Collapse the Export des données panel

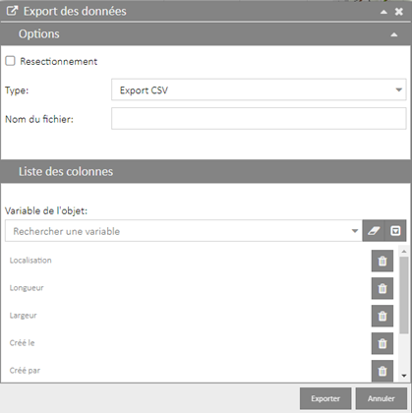coord(383,12)
